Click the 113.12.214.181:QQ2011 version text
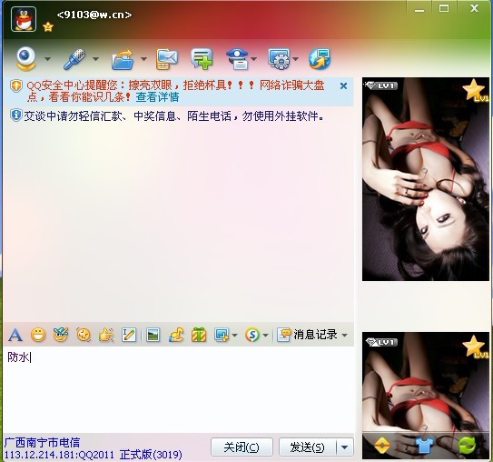Screen dimensions: 493x462 click(x=94, y=455)
